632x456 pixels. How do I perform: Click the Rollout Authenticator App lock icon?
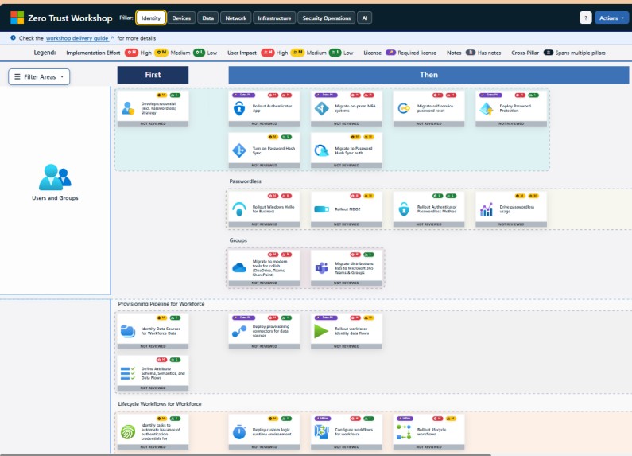click(x=238, y=109)
